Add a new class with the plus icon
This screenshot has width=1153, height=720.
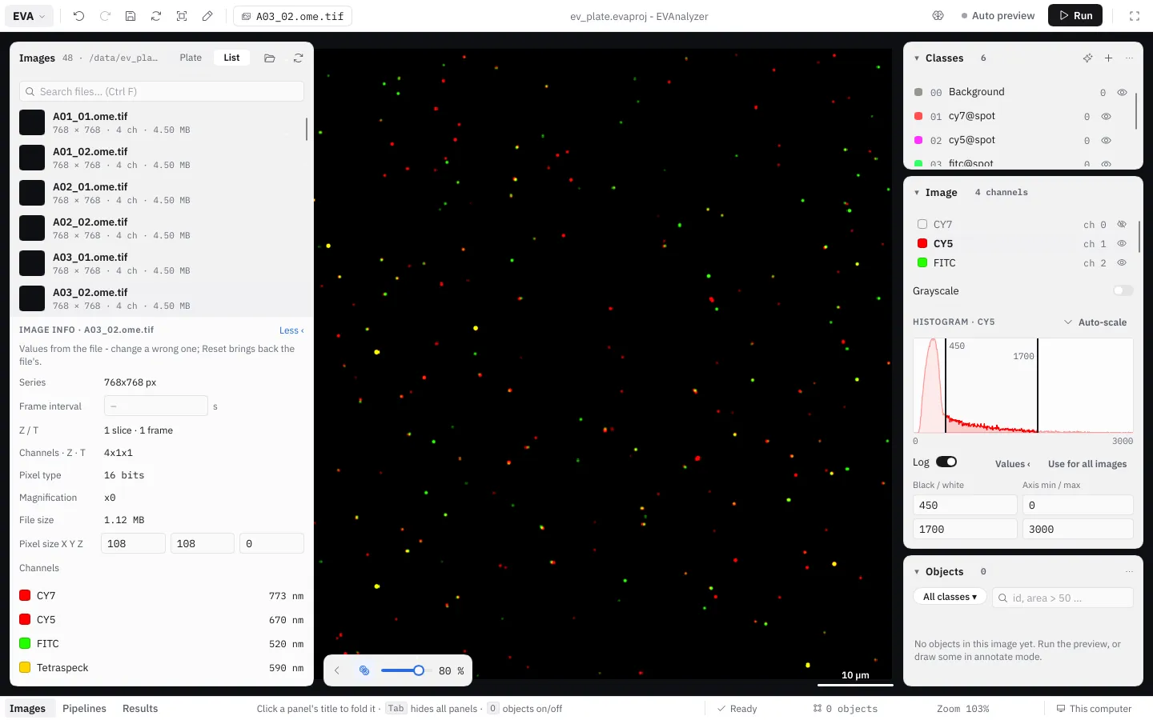point(1108,58)
